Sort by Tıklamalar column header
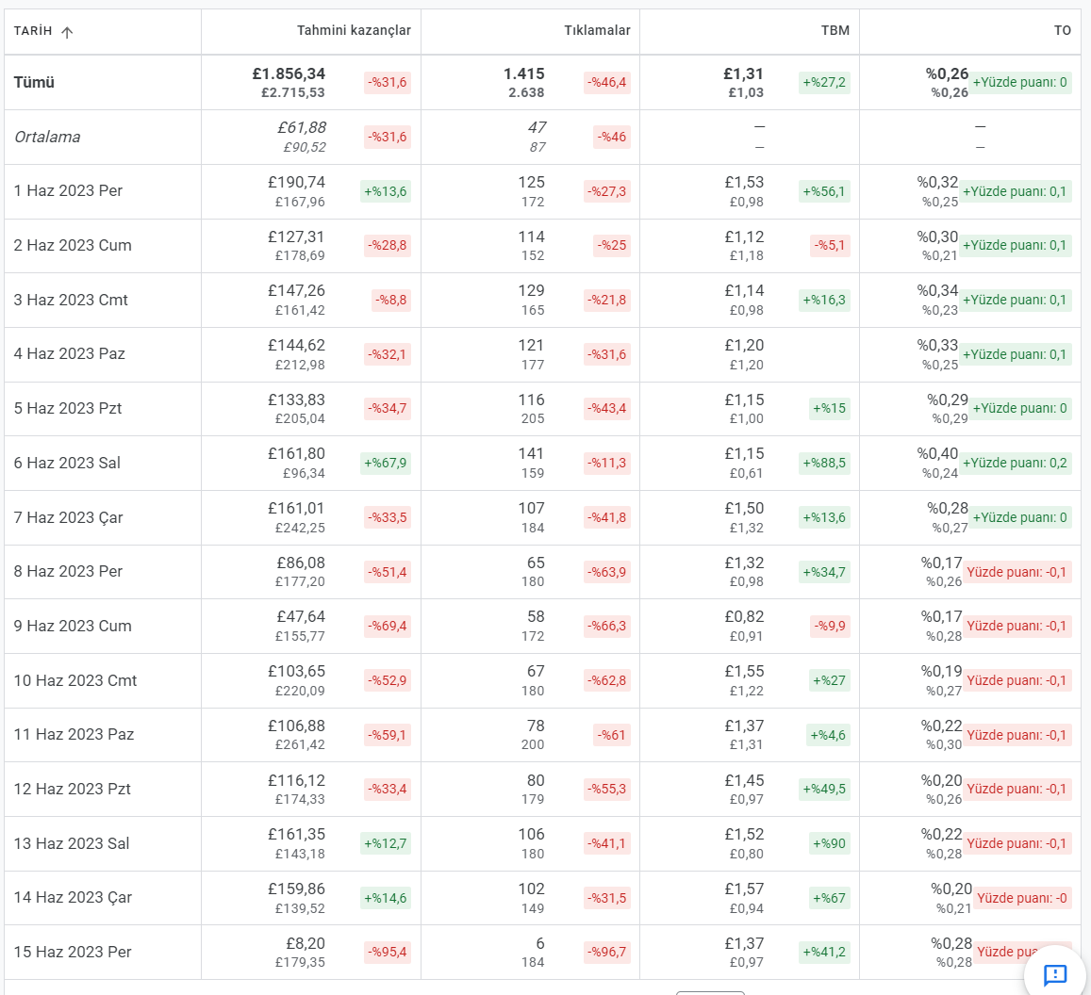1091x995 pixels. coord(597,30)
